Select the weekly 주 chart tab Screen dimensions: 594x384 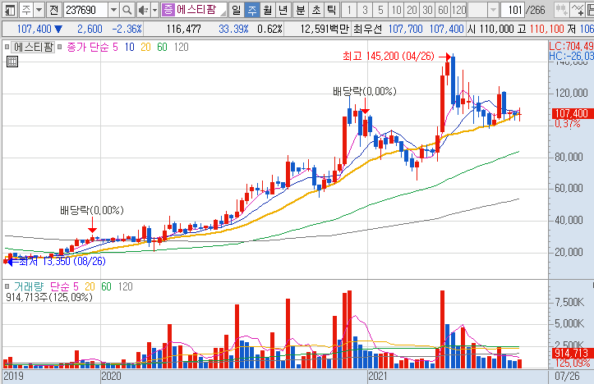[x=252, y=10]
